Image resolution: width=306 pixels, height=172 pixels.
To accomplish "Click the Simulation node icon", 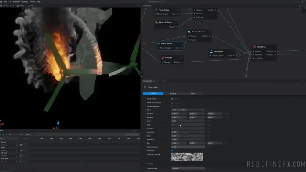I will tap(254, 47).
